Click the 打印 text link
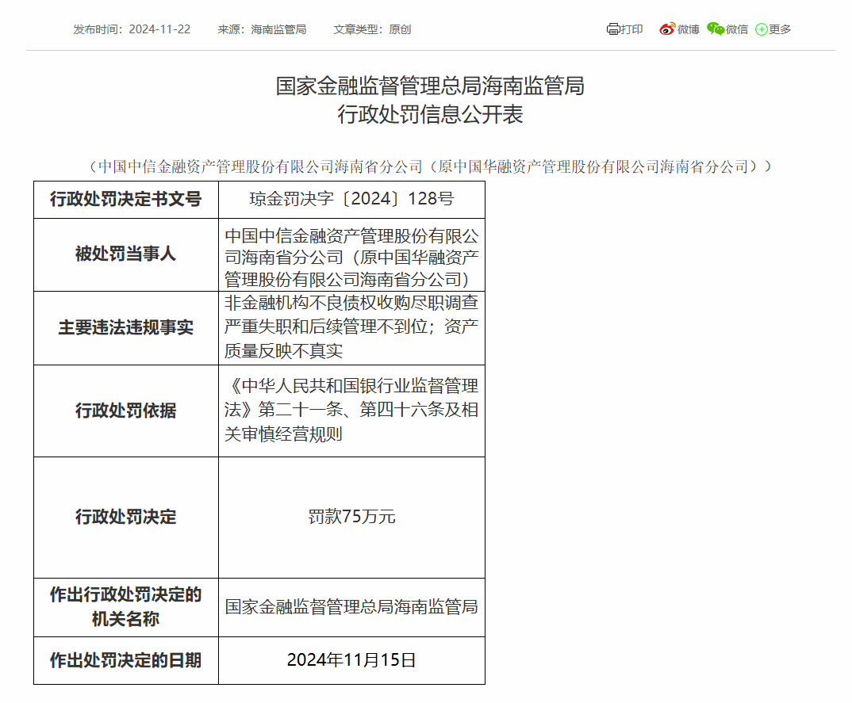Viewport: 852px width, 703px height. click(632, 29)
